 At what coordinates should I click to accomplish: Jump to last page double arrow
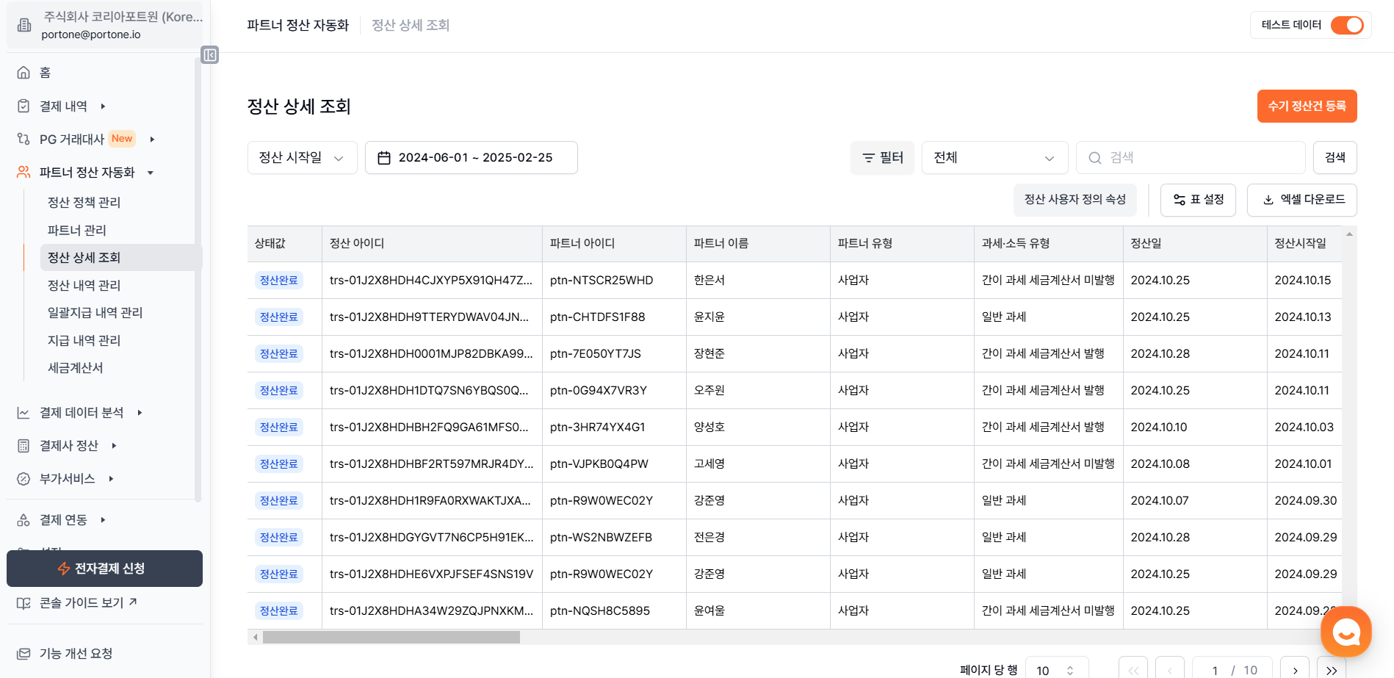tap(1331, 670)
